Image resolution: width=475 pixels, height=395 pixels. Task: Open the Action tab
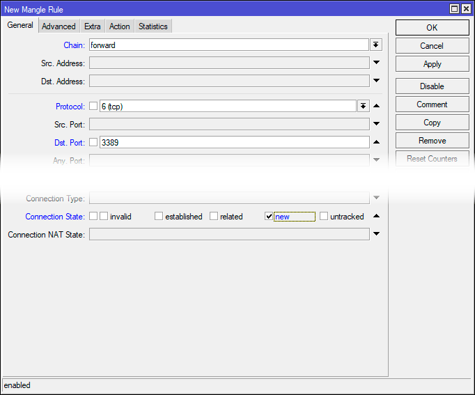[119, 26]
